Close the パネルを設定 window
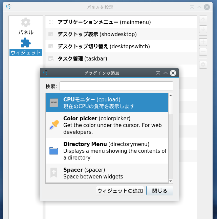This screenshot has height=219, width=217. pyautogui.click(x=207, y=7)
